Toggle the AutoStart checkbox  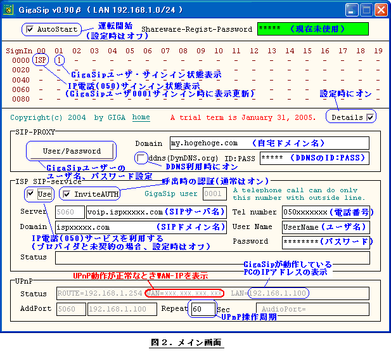pos(30,29)
